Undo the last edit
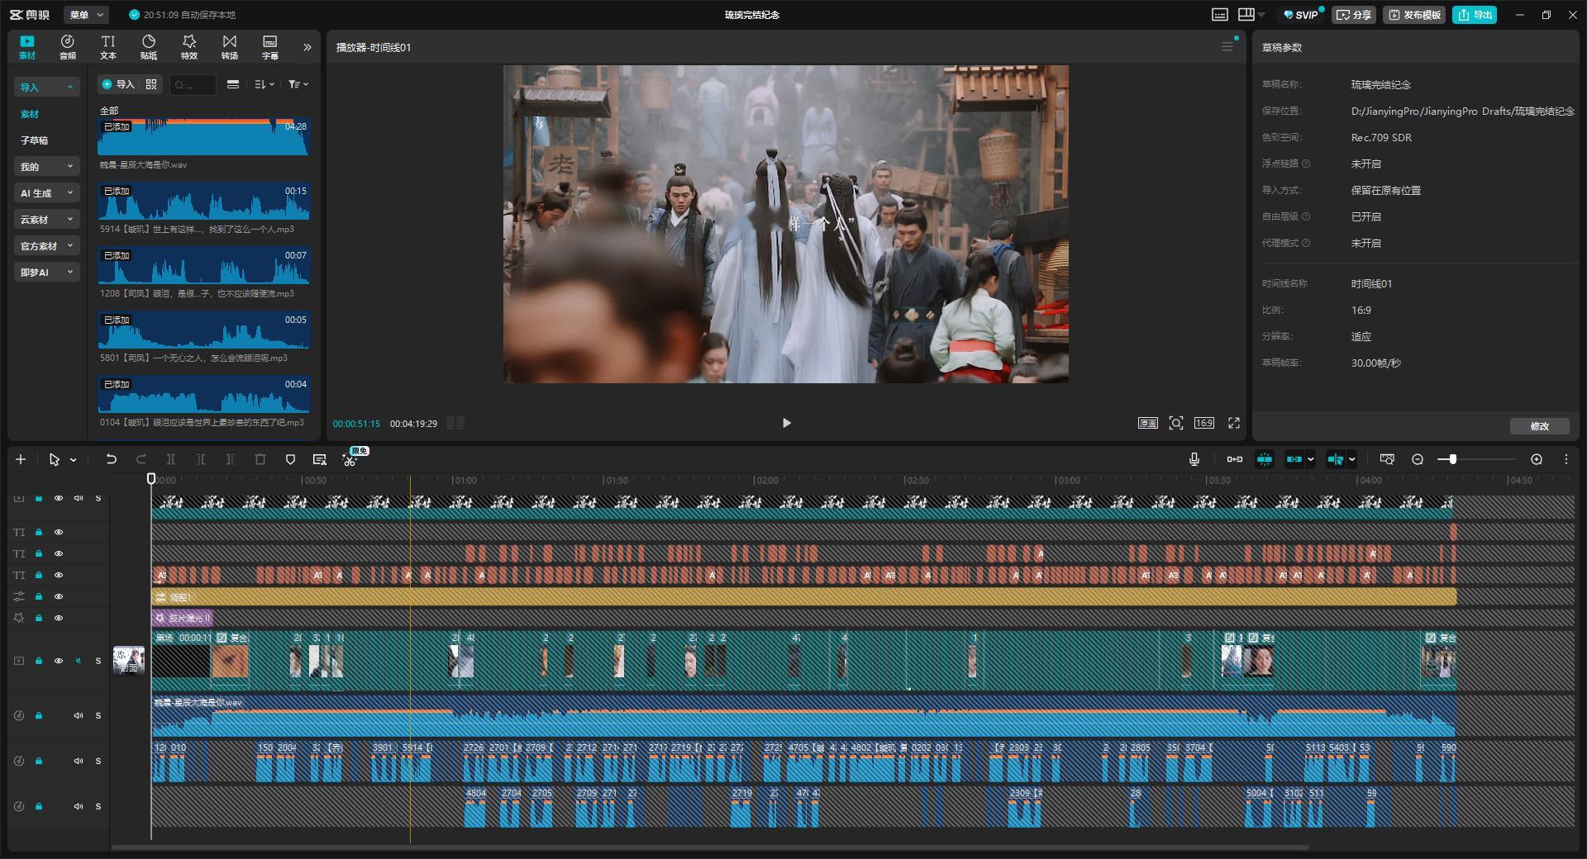This screenshot has height=859, width=1587. [111, 459]
